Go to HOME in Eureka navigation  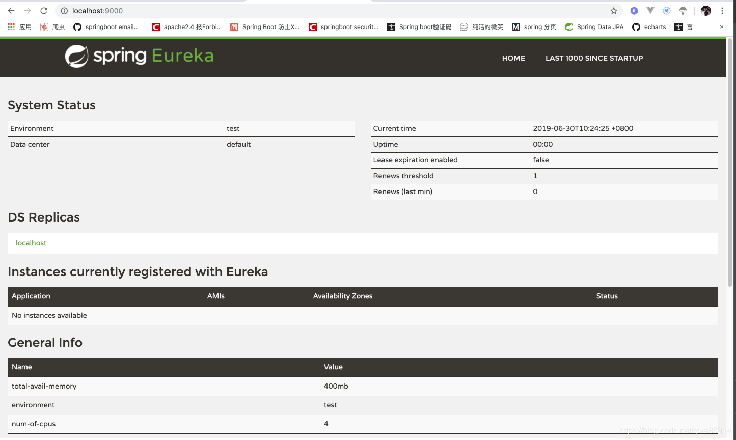click(x=513, y=58)
